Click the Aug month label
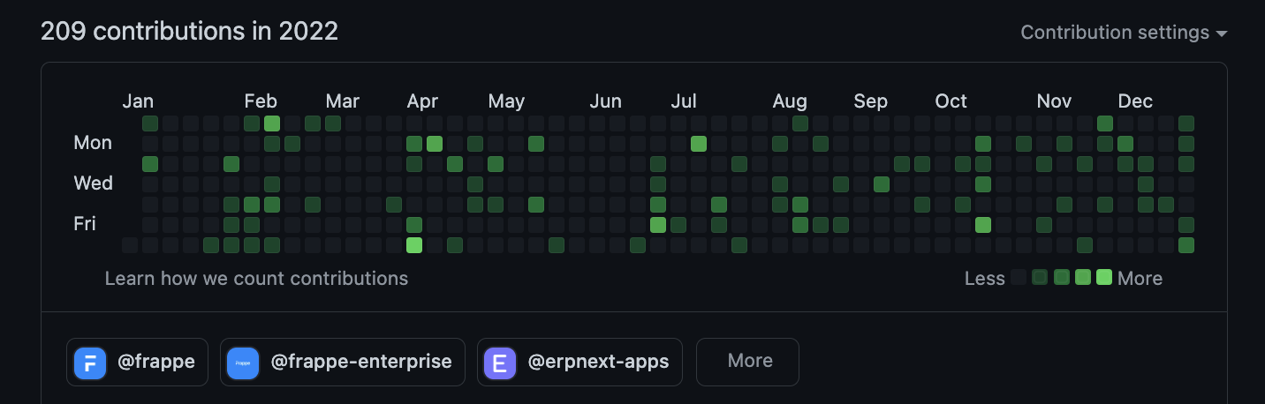Screen dimensions: 1265x404 [x=790, y=101]
